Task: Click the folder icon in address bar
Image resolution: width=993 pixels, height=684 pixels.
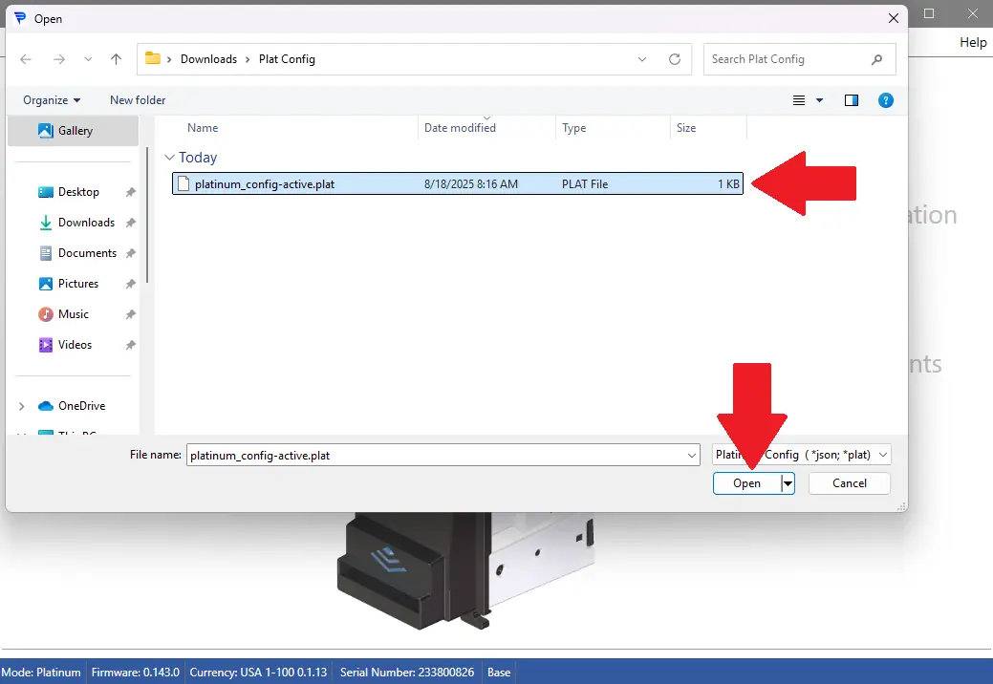Action: pos(153,58)
